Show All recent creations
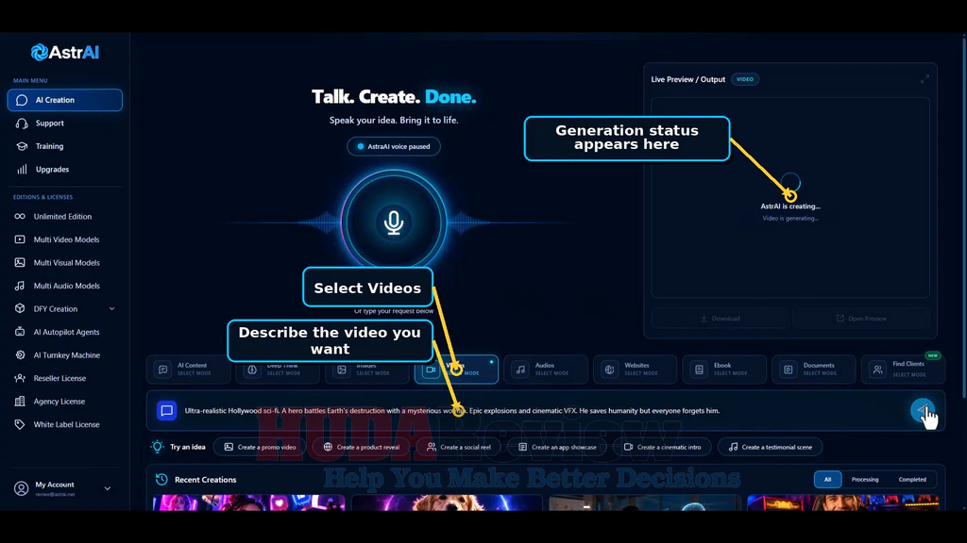 click(827, 480)
